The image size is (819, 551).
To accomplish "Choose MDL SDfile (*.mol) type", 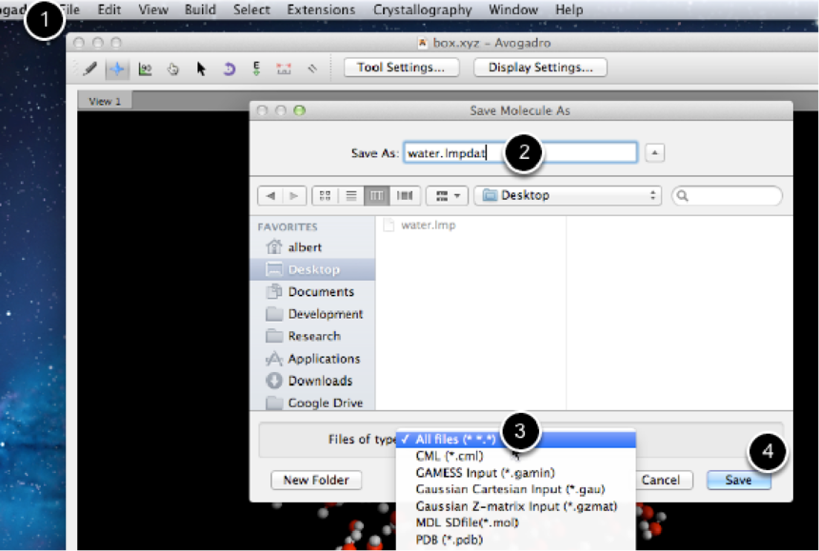I will [516, 522].
